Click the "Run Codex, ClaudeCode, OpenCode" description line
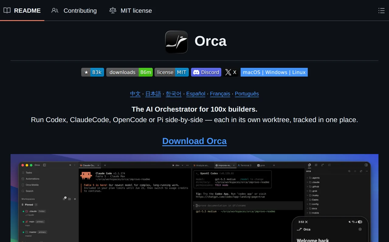 194,120
